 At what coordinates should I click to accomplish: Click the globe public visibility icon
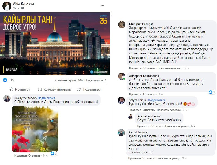(23, 8)
